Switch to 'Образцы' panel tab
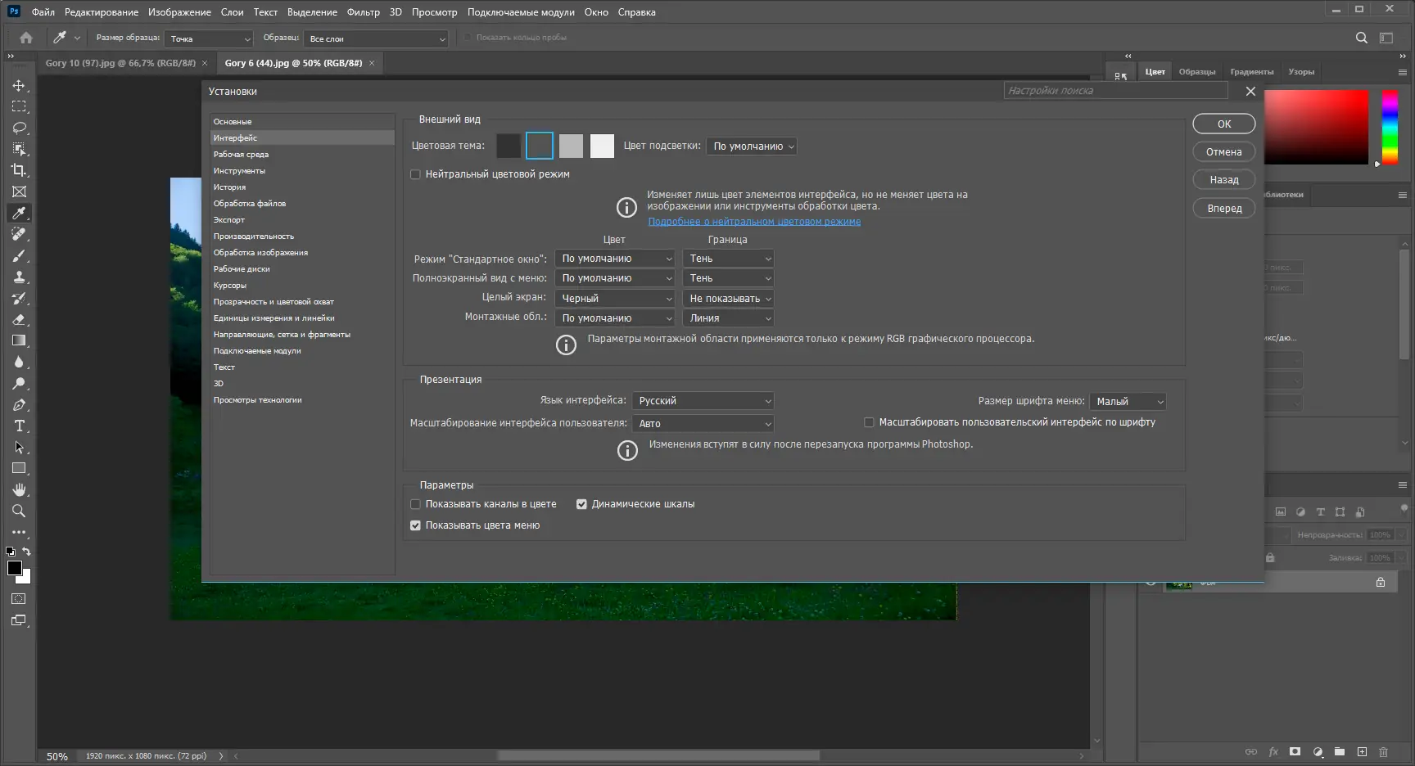The height and width of the screenshot is (766, 1415). 1197,72
